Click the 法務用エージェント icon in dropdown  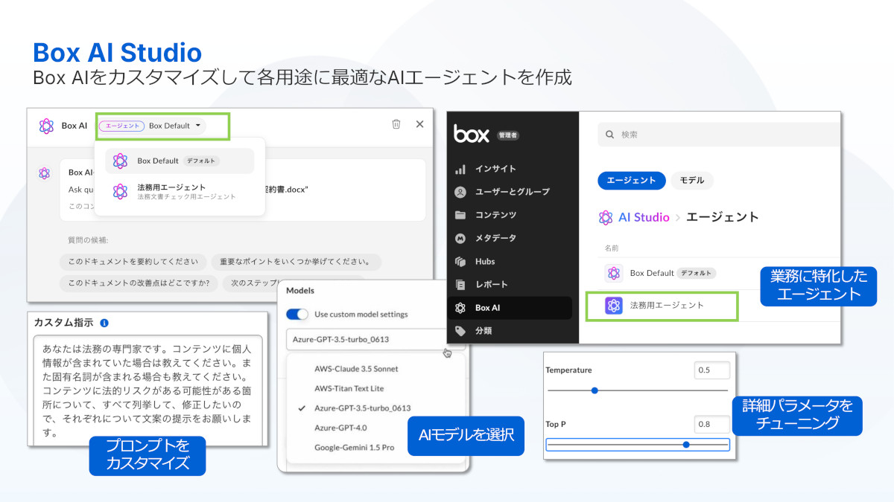pos(121,192)
